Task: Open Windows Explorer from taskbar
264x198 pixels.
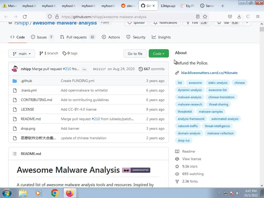Action: pyautogui.click(x=23, y=193)
